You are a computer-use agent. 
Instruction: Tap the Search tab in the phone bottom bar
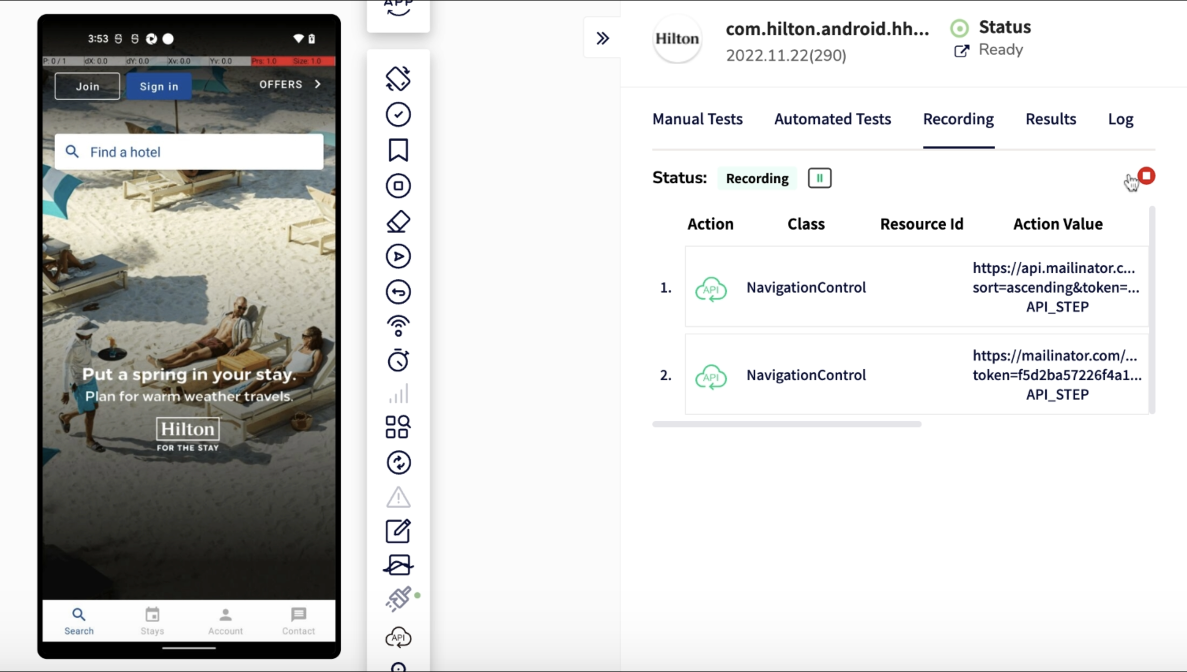[x=79, y=621]
